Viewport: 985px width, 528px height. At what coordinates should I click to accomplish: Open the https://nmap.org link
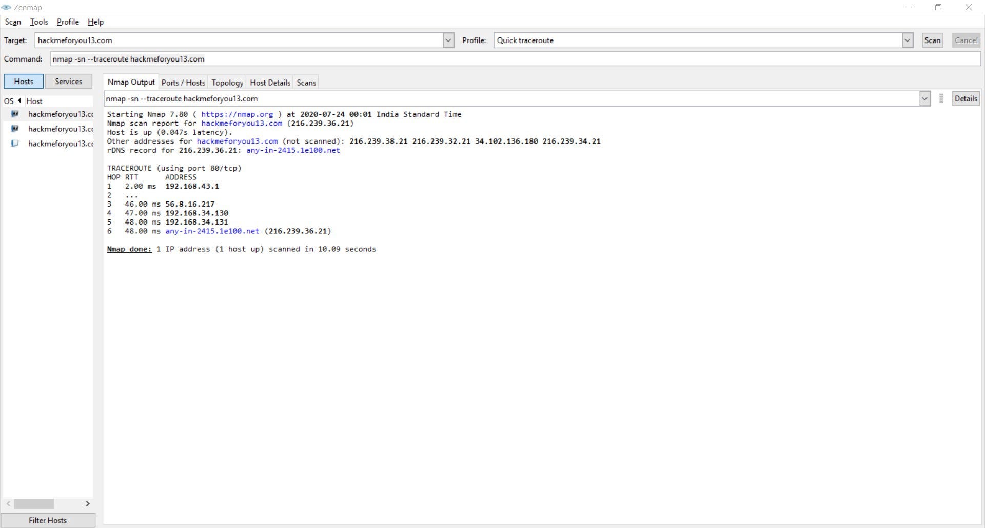(237, 114)
